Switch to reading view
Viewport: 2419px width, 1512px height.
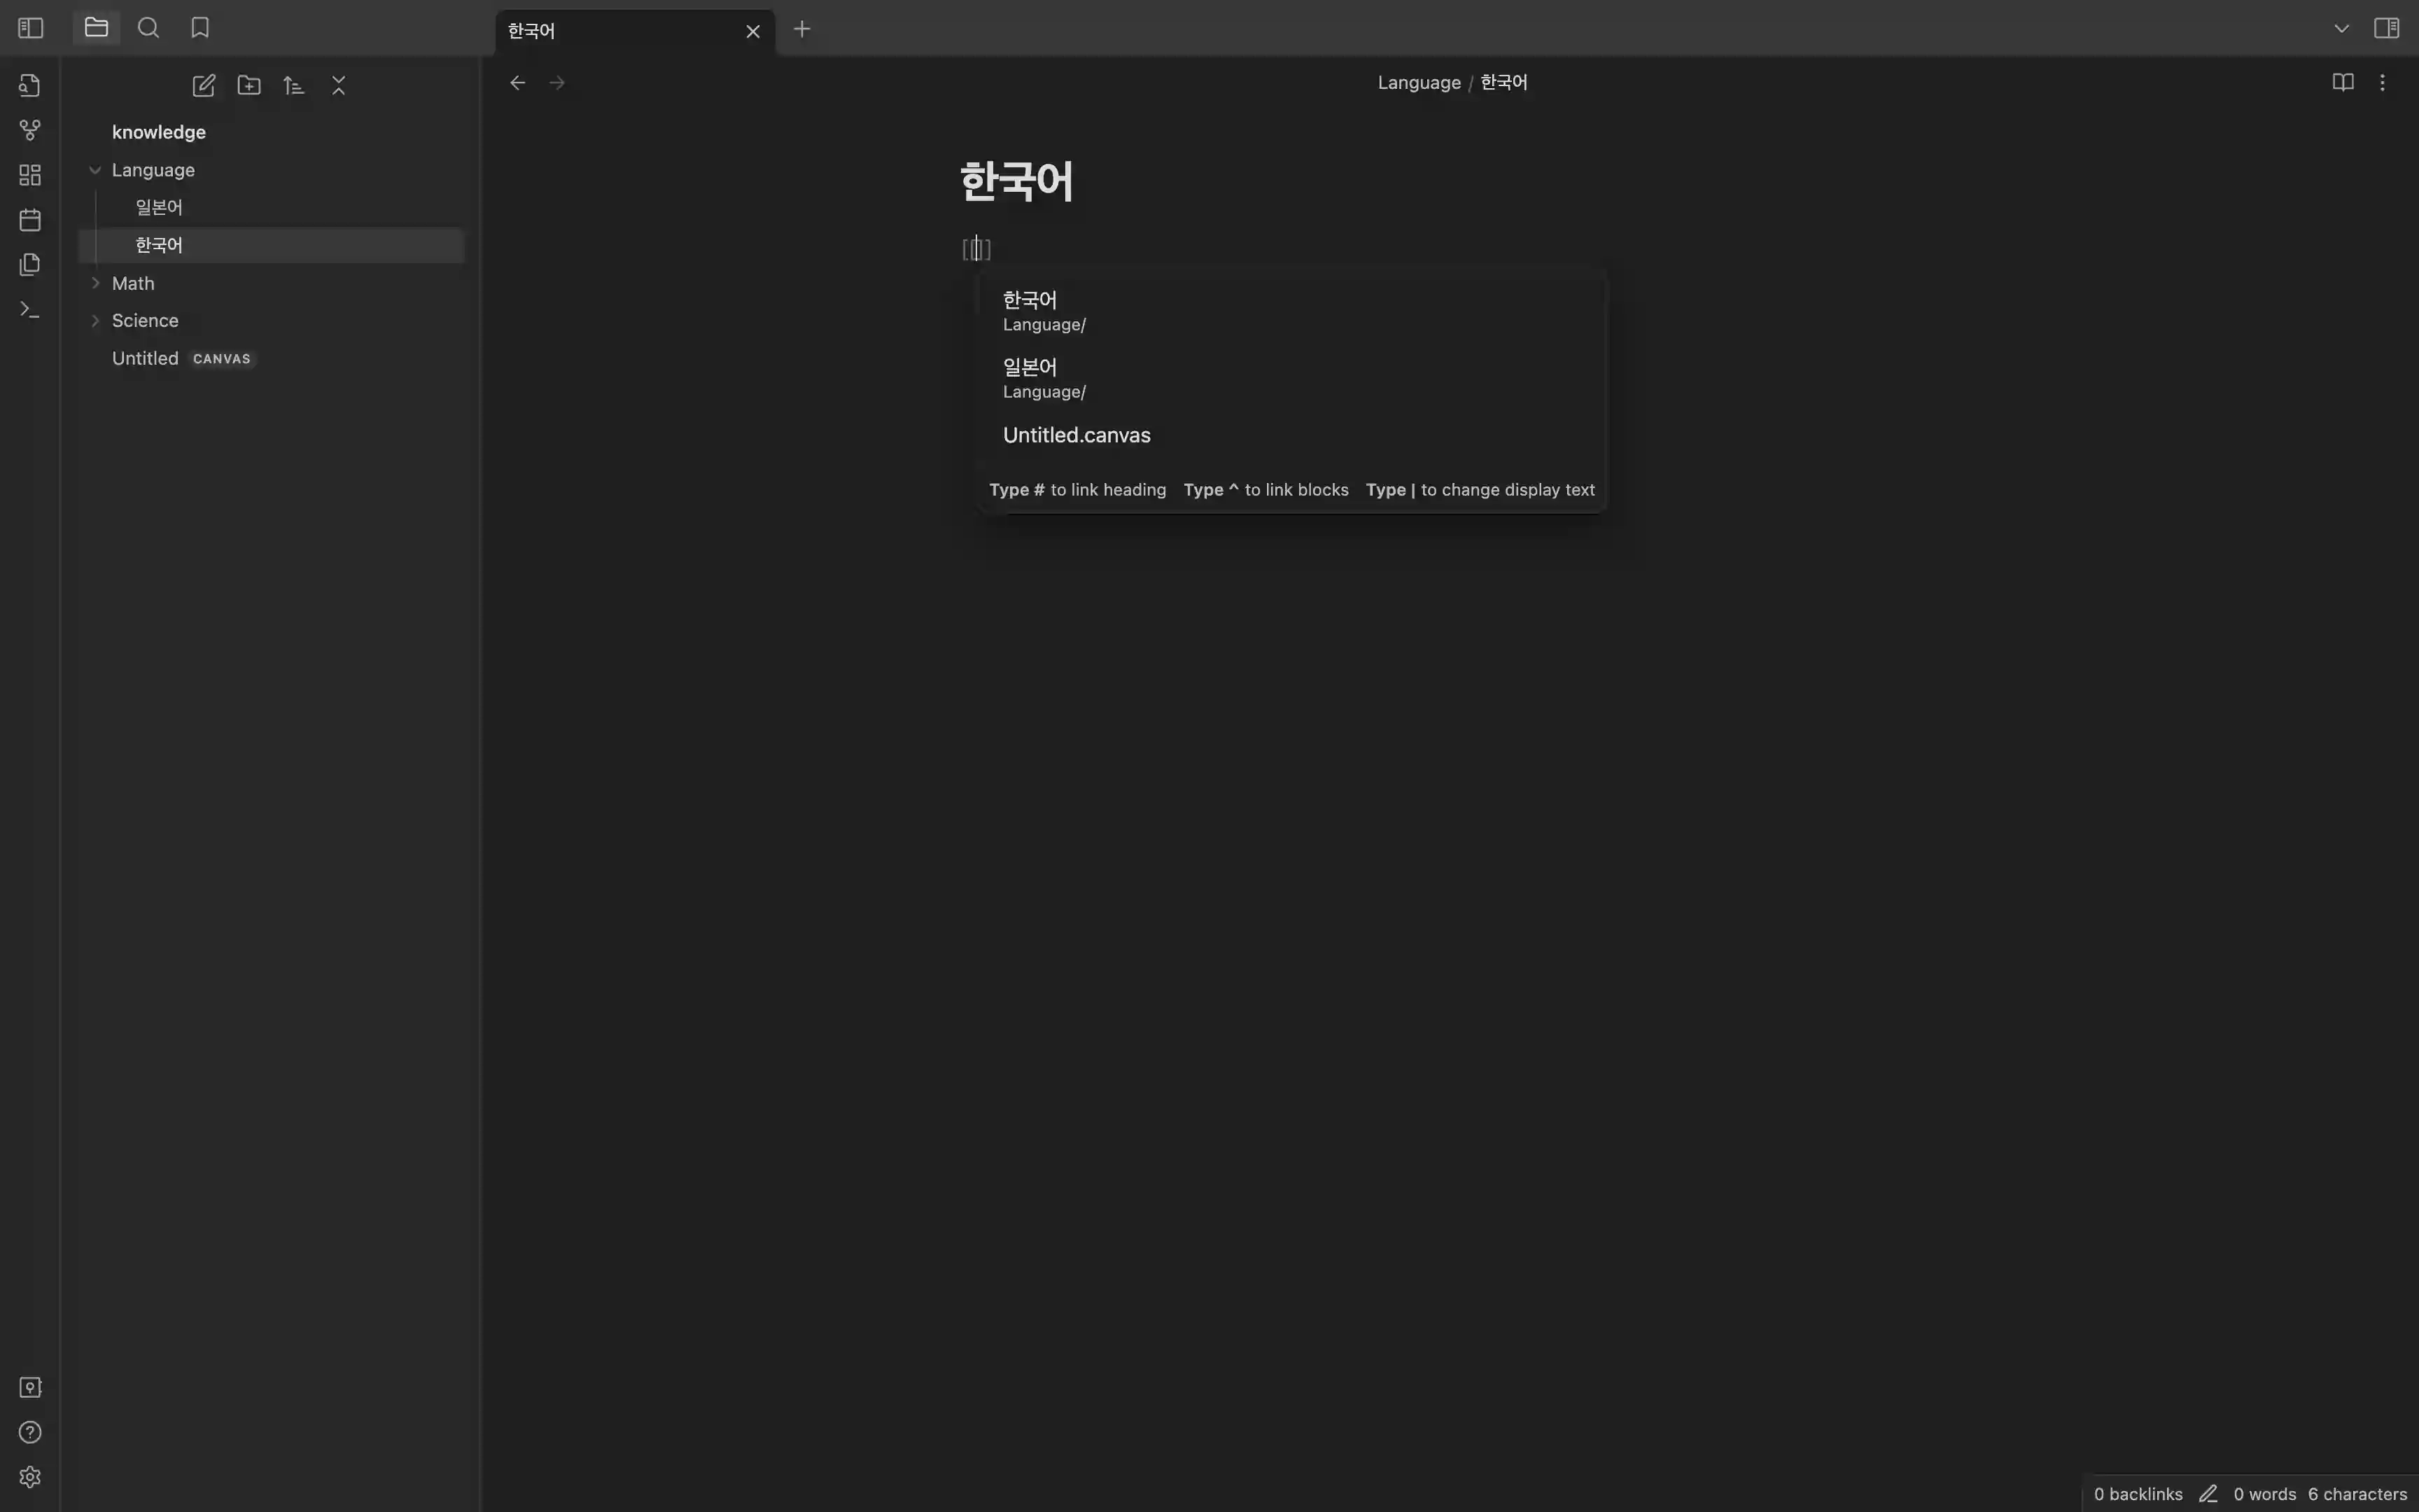(2343, 82)
